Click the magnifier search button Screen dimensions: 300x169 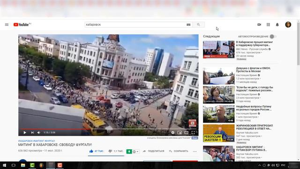[198, 24]
